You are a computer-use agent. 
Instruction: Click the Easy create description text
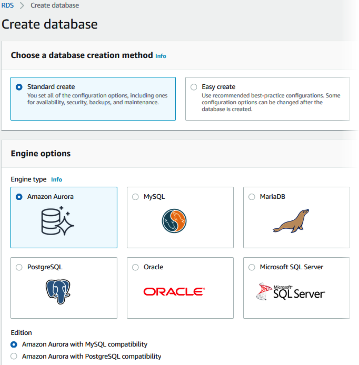tap(271, 102)
